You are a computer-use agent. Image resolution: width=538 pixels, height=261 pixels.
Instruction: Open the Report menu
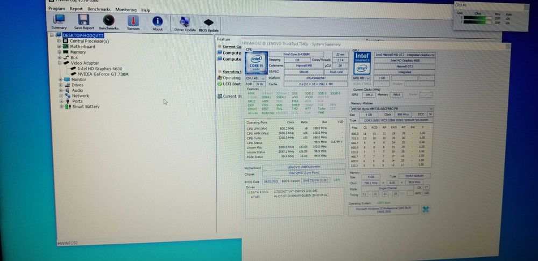76,9
